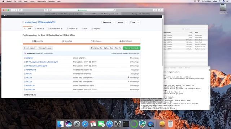Image resolution: width=231 pixels, height=129 pixels.
Task: Open the File menu in menu bar
Action: [15, 1]
